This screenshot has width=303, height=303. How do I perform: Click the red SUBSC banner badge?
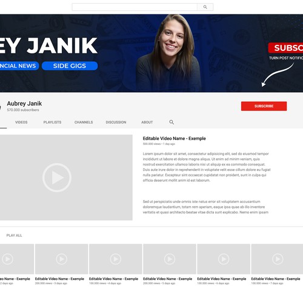coord(285,48)
